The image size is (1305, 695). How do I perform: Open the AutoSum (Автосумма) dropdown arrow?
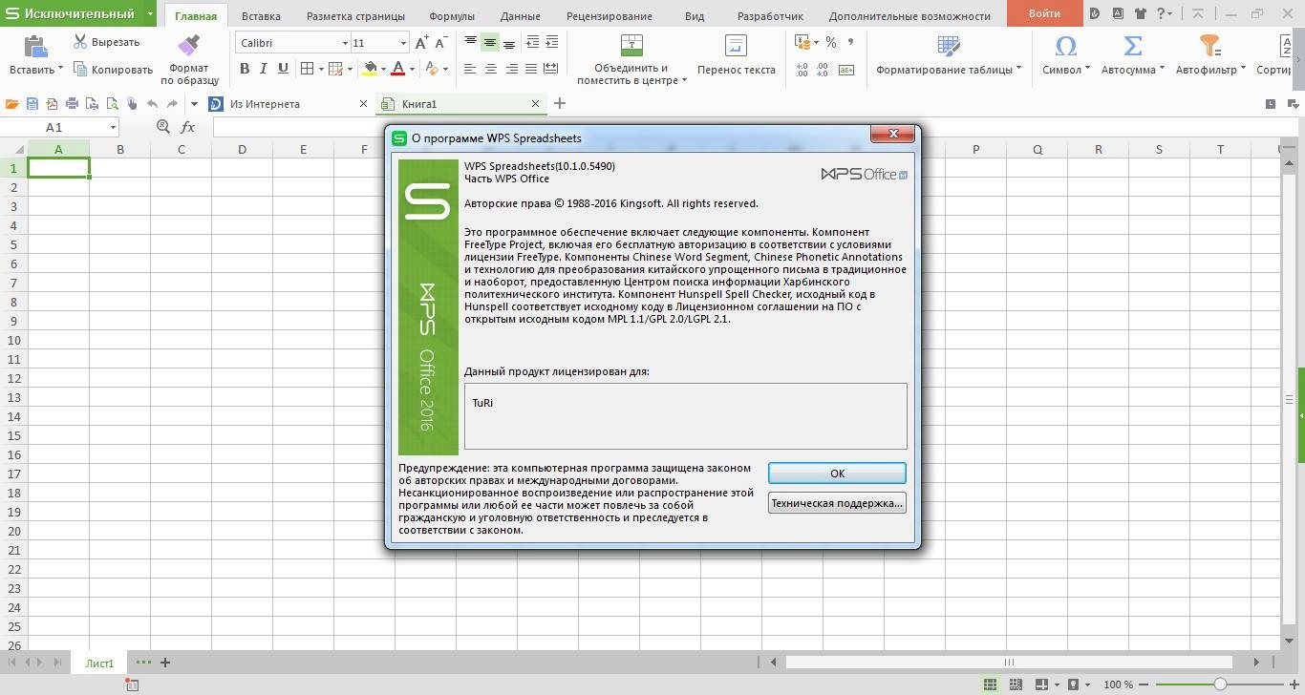[x=1162, y=69]
